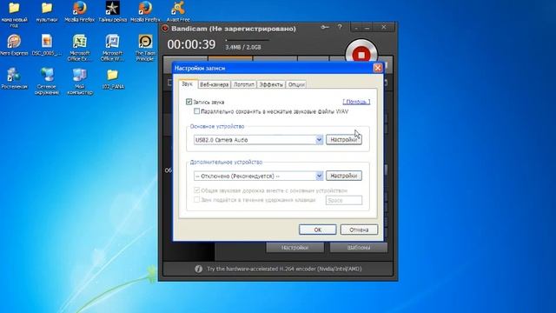The width and height of the screenshot is (556, 313).
Task: Toggle sound while key held checkbox
Action: point(197,200)
